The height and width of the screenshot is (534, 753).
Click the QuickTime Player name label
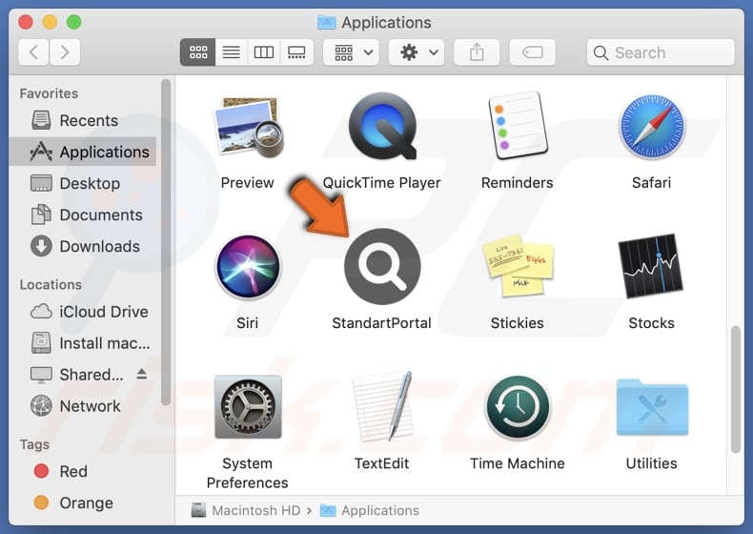[382, 183]
